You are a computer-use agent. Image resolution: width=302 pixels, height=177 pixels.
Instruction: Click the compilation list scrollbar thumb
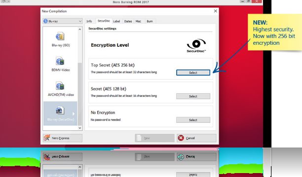click(80, 94)
